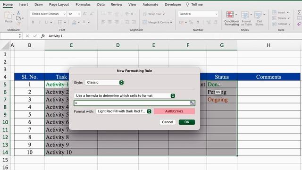Click the Delete cells button
The image size is (302, 170).
(281, 18)
